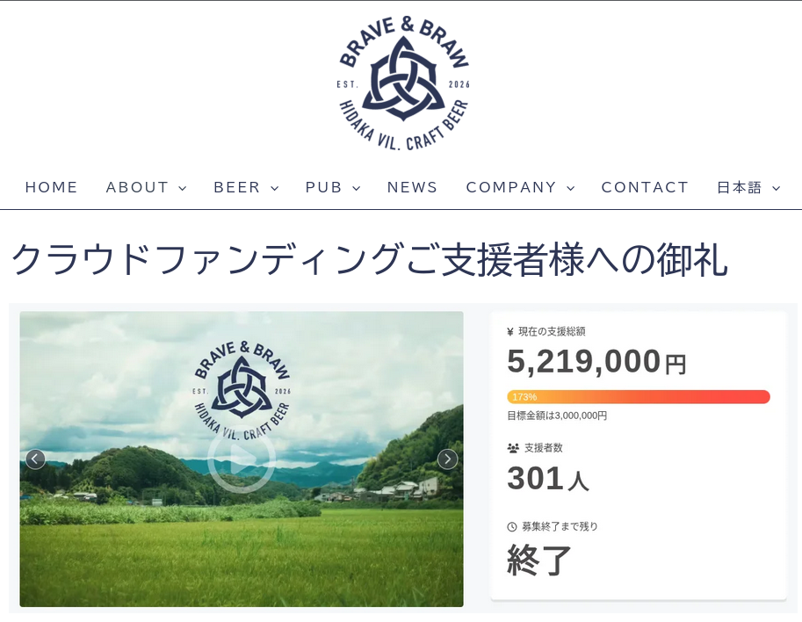The width and height of the screenshot is (802, 622).
Task: Click the クラウドファンディングご支援者様への御礼 heading
Action: point(369,260)
